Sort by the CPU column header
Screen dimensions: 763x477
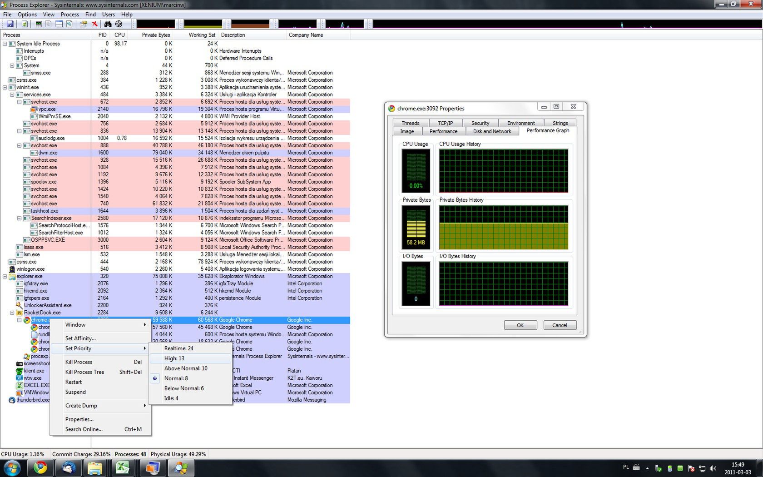point(119,35)
